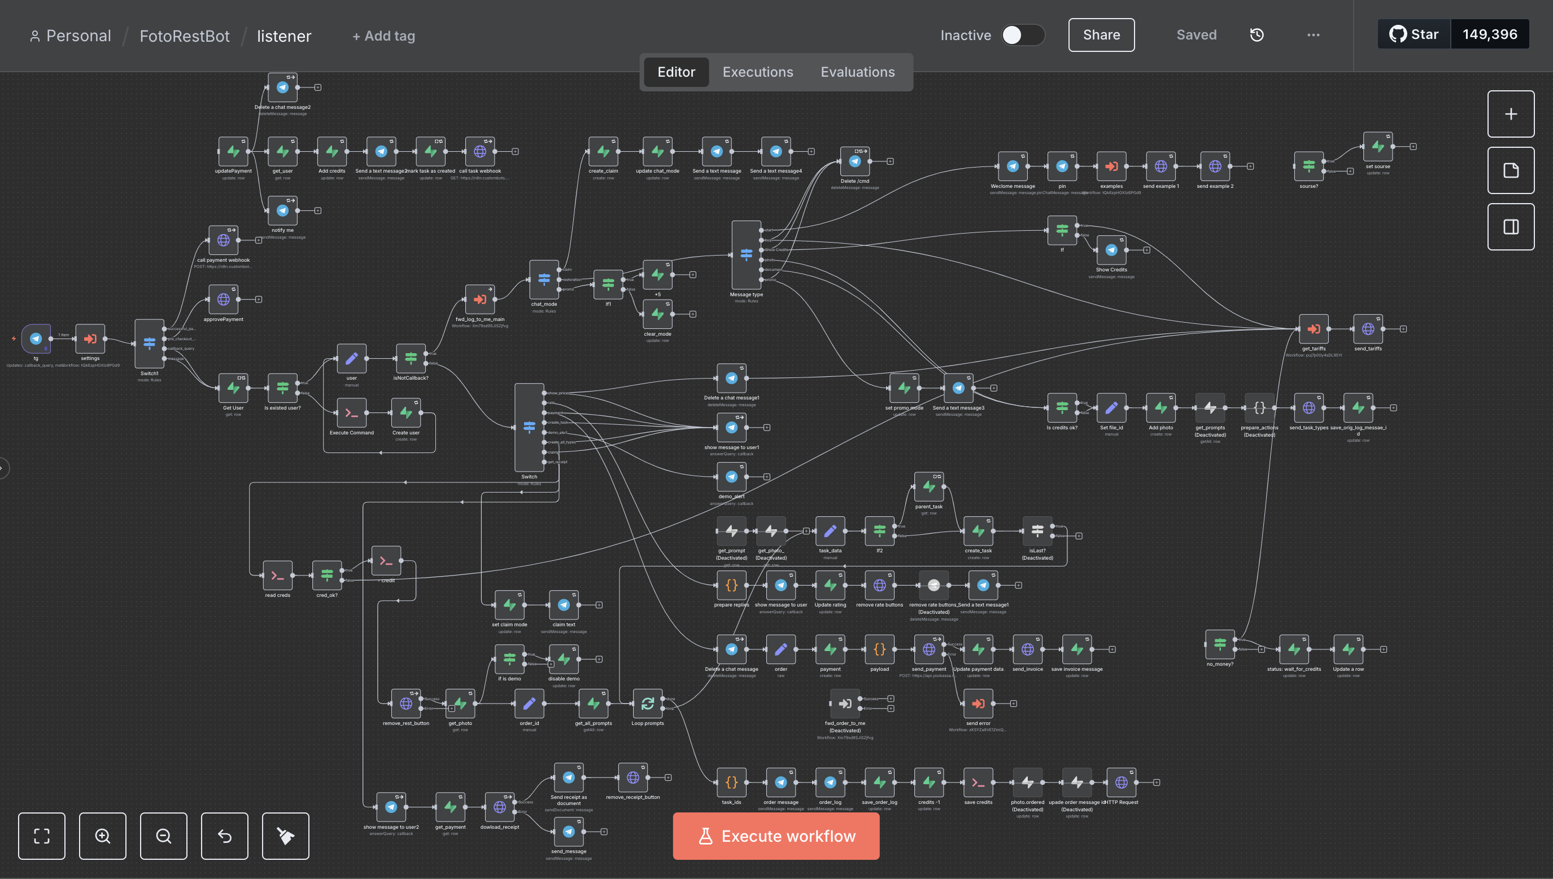Click the GitHub Star button
The image size is (1553, 879).
pyautogui.click(x=1414, y=34)
